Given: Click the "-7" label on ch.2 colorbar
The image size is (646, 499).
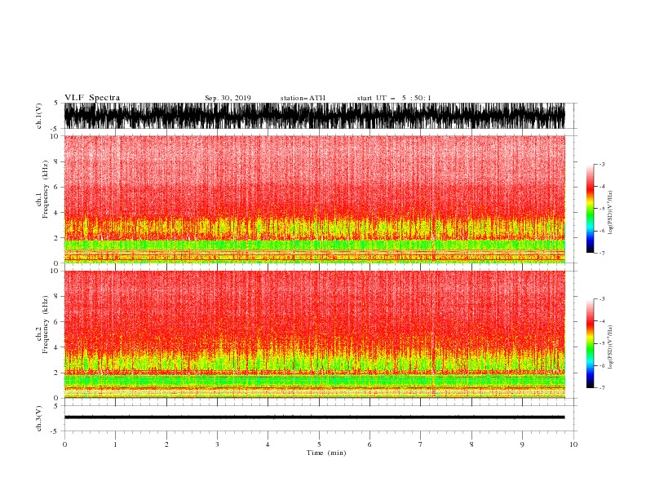Looking at the screenshot, I should point(602,388).
